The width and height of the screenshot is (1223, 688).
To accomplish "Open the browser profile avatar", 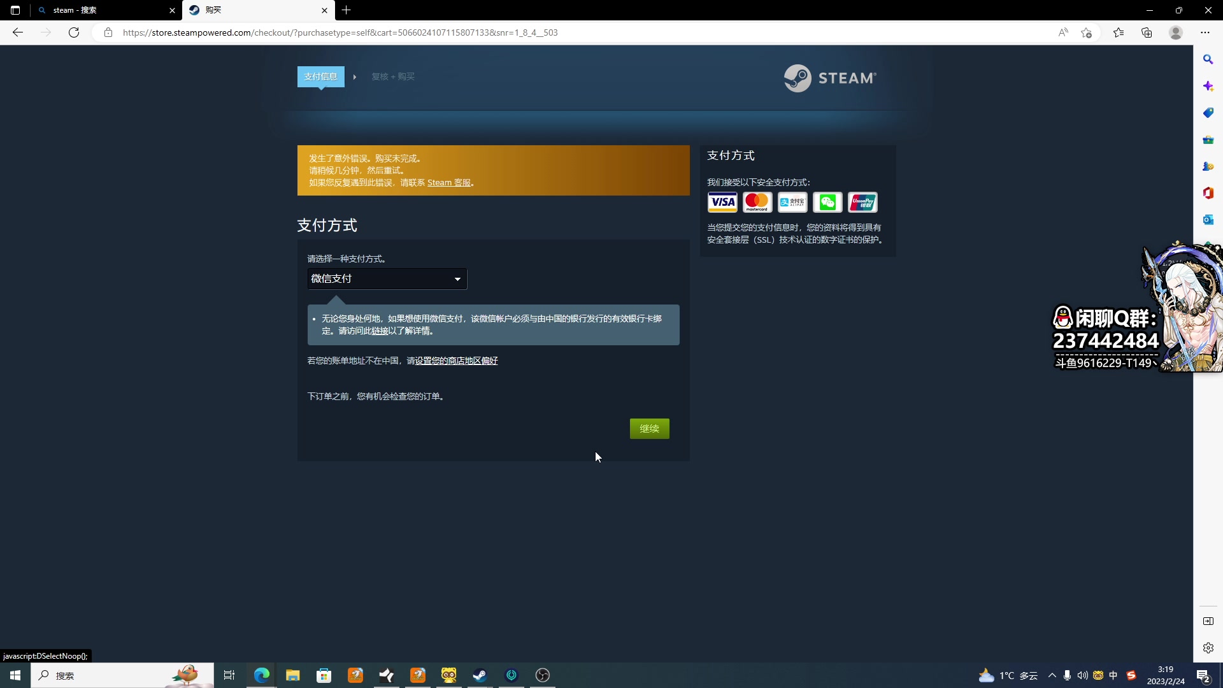I will (1176, 32).
